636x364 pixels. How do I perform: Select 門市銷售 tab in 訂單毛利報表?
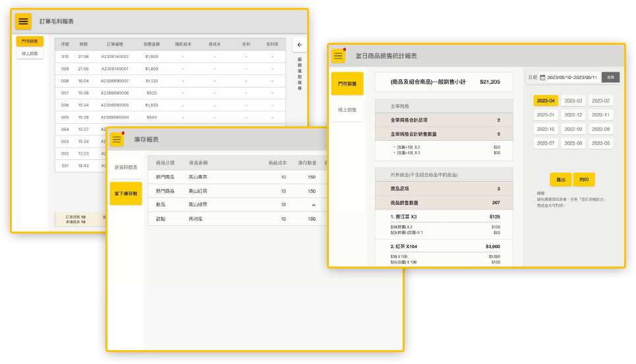[x=30, y=41]
